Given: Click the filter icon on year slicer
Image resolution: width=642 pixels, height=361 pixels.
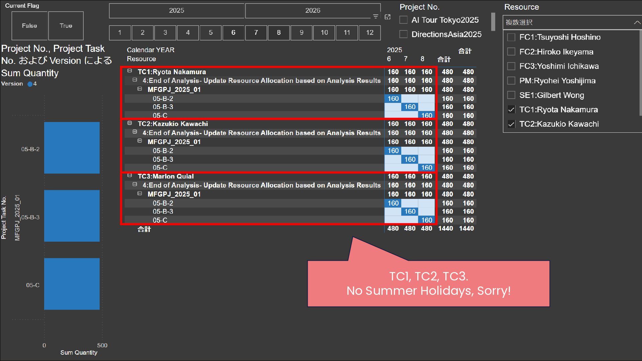Looking at the screenshot, I should pyautogui.click(x=376, y=16).
